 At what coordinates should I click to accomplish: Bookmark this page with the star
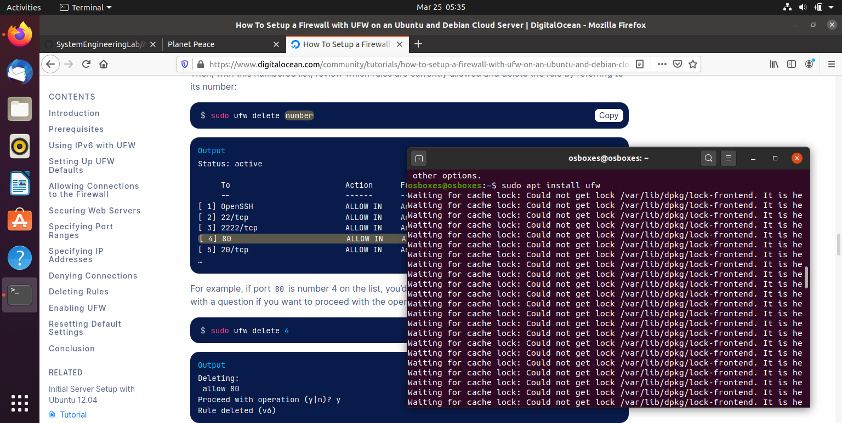[693, 64]
